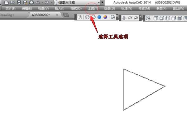Click the New drawing icon
The image size is (187, 124).
[6, 2]
